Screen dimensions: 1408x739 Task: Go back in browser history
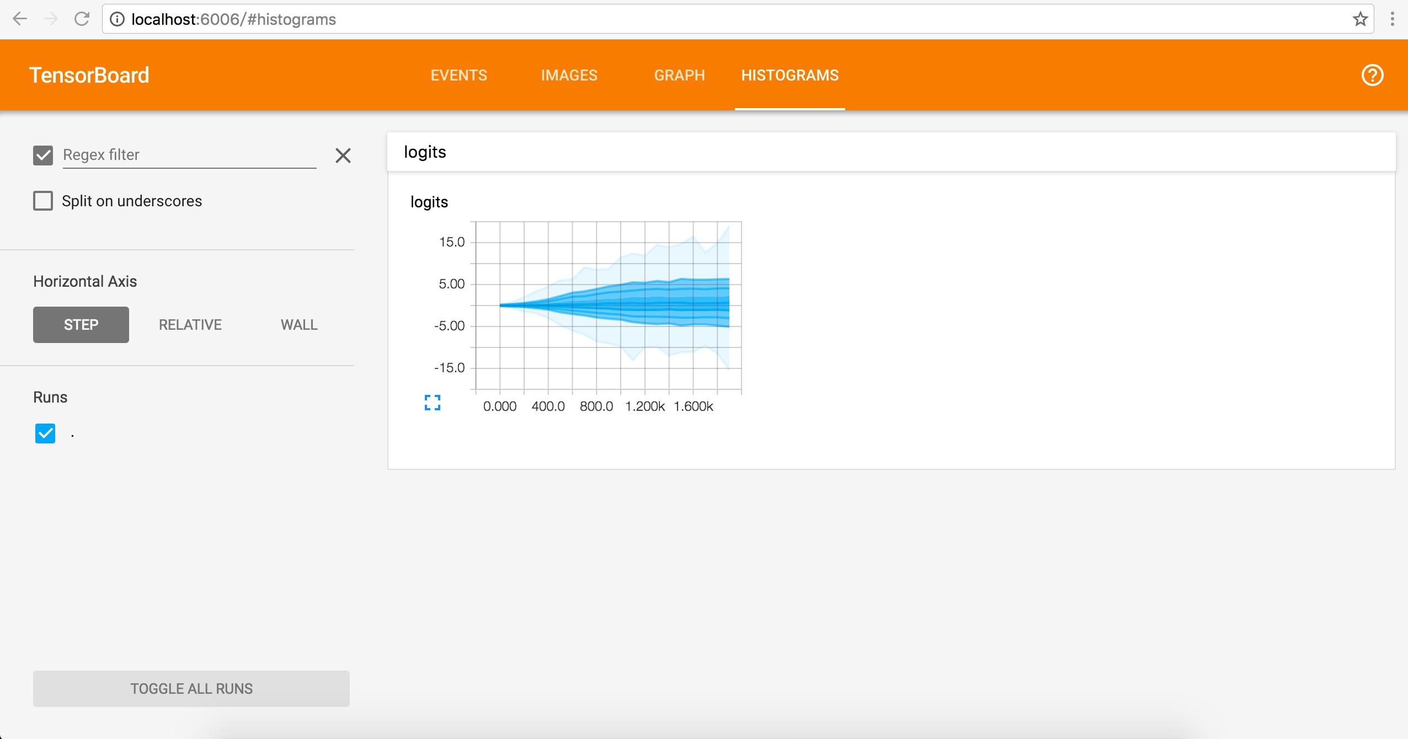pyautogui.click(x=20, y=19)
